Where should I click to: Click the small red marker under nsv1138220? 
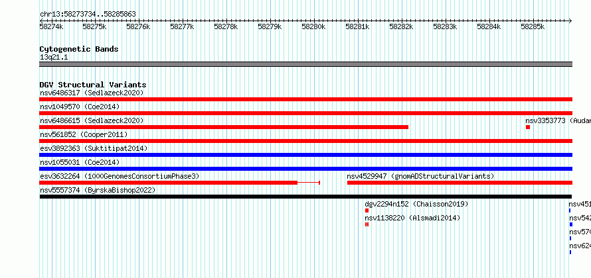pyautogui.click(x=367, y=224)
